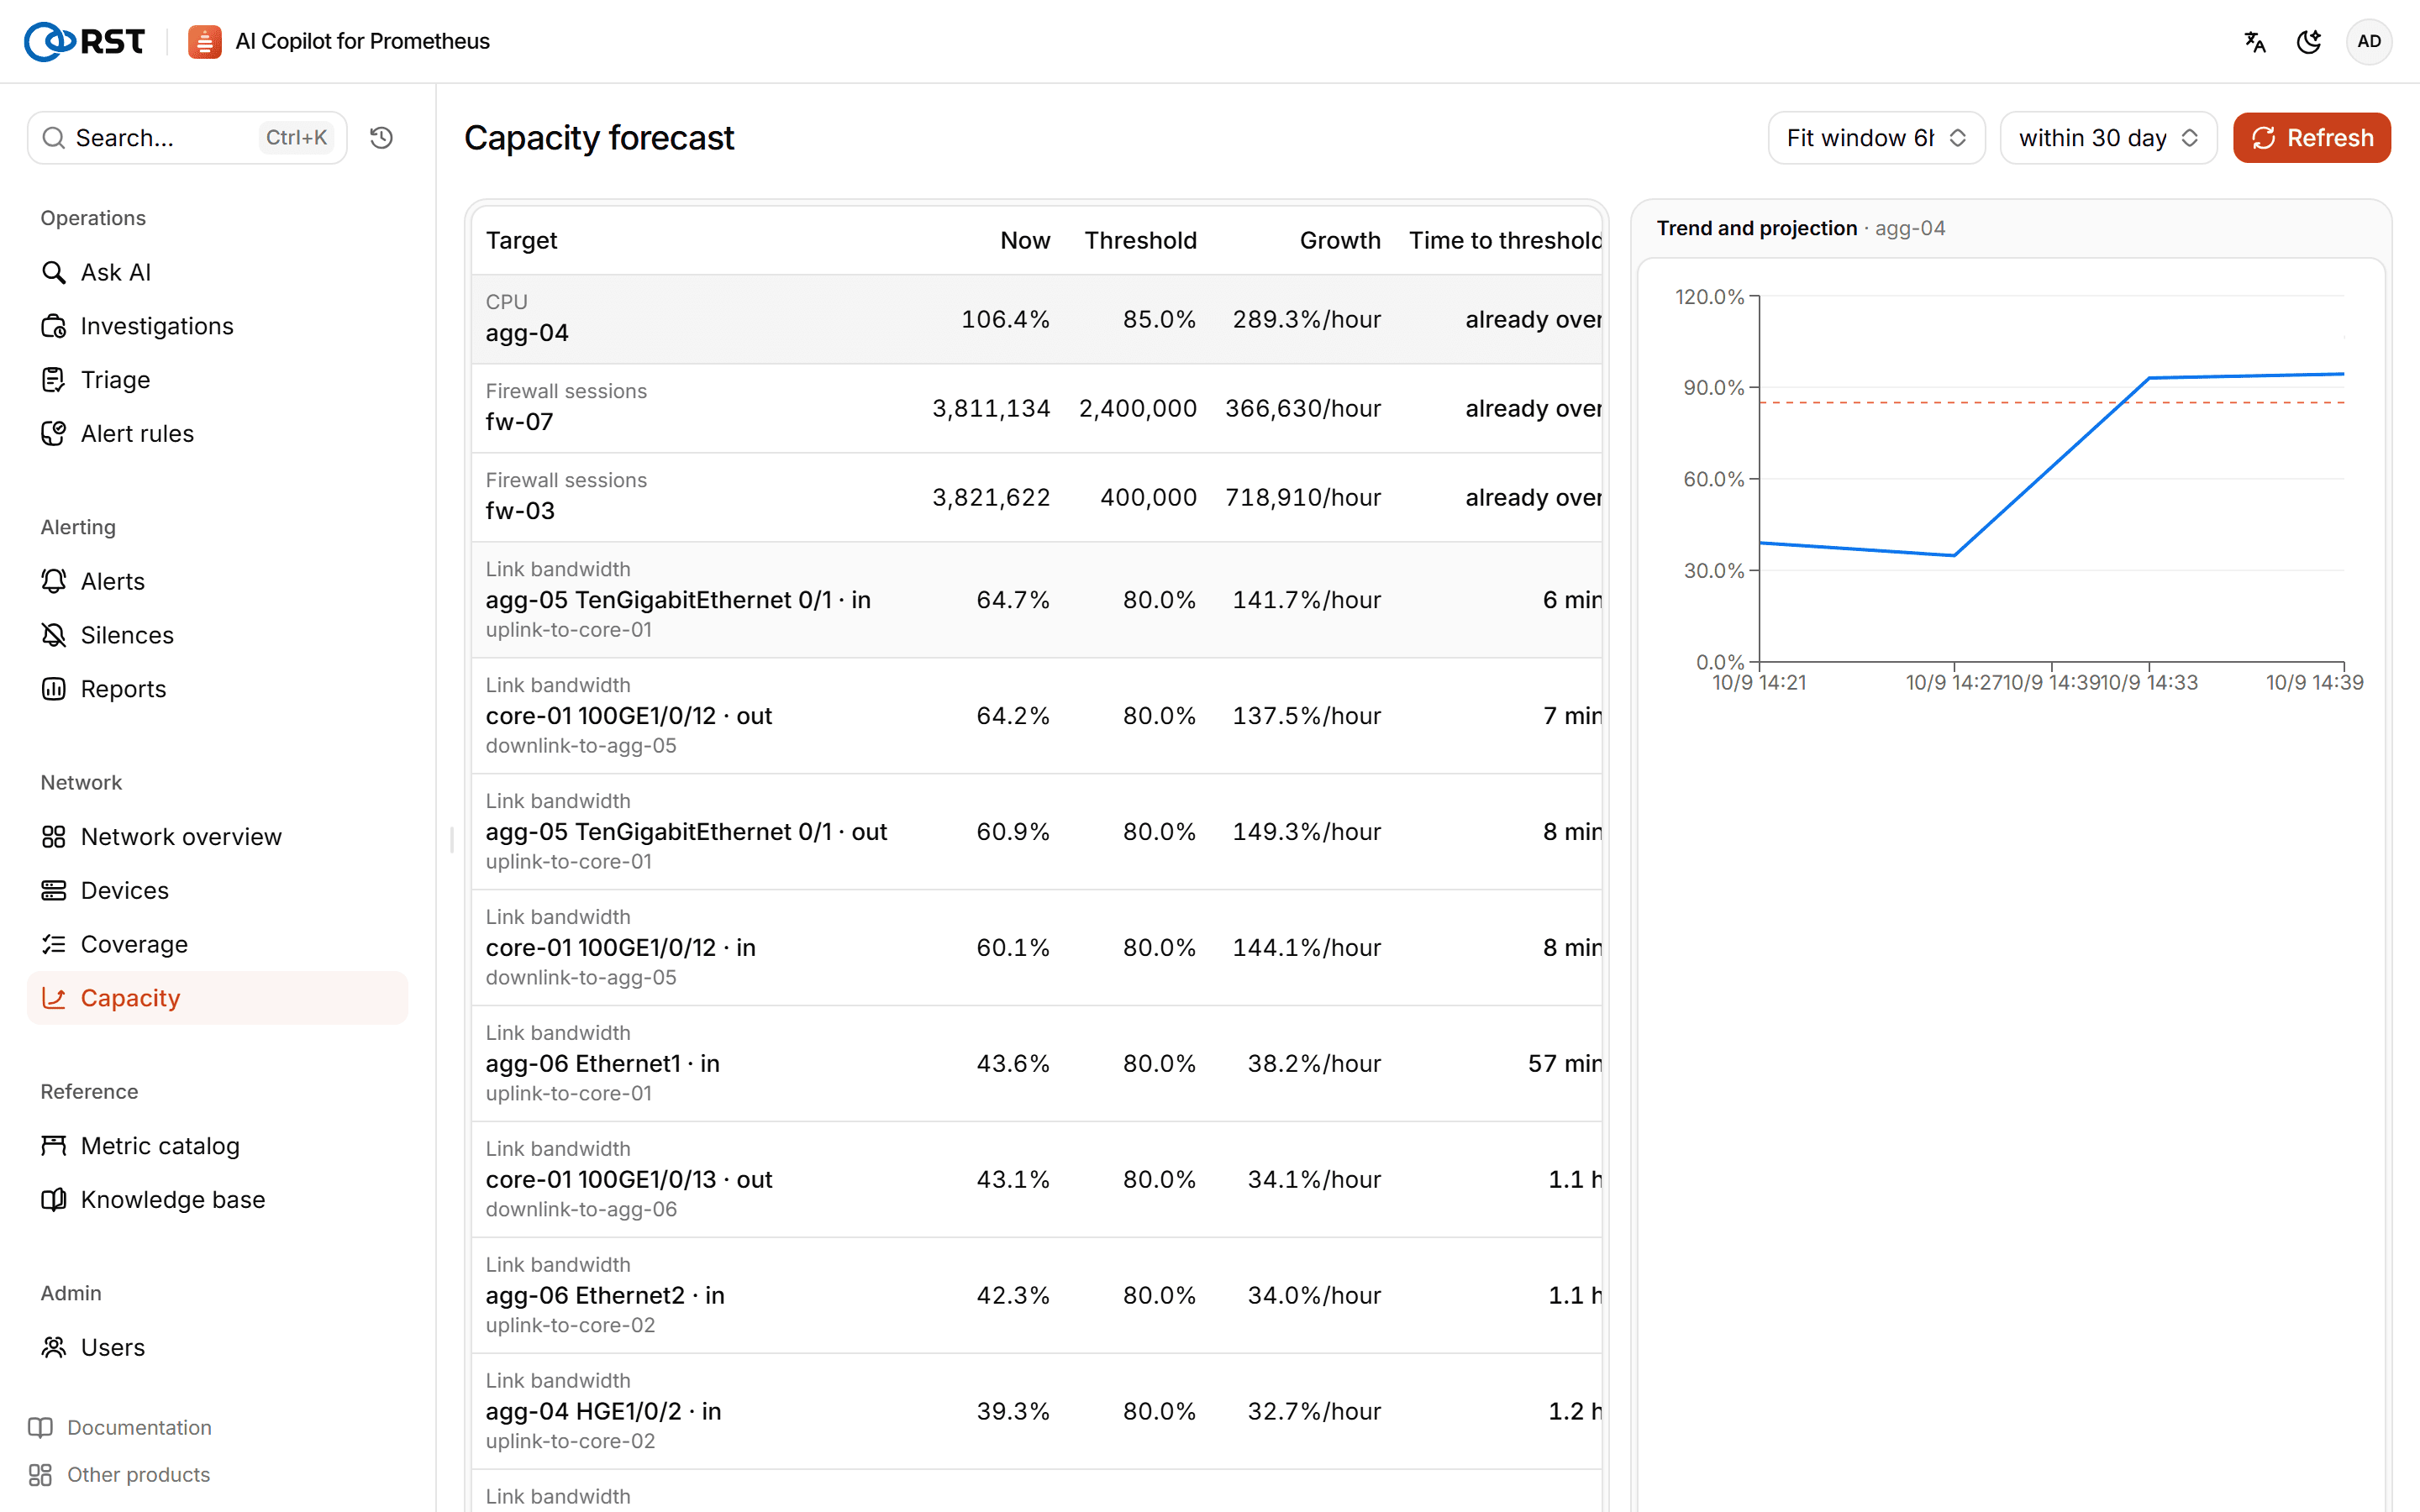Image resolution: width=2420 pixels, height=1512 pixels.
Task: Click the Users people icon
Action: pyautogui.click(x=54, y=1348)
